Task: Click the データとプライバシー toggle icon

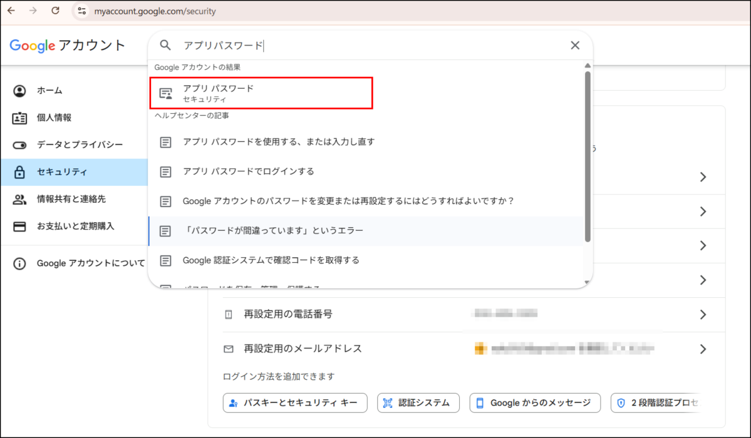Action: (x=19, y=145)
